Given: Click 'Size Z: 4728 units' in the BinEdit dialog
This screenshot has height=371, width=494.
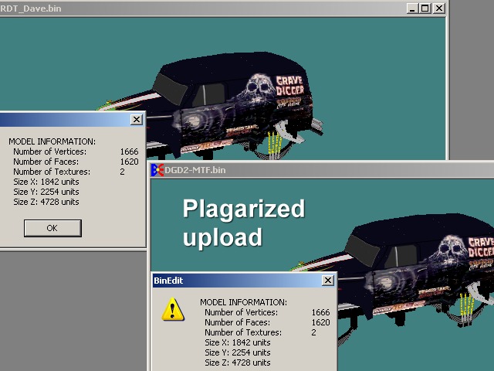Looking at the screenshot, I should pos(238,362).
